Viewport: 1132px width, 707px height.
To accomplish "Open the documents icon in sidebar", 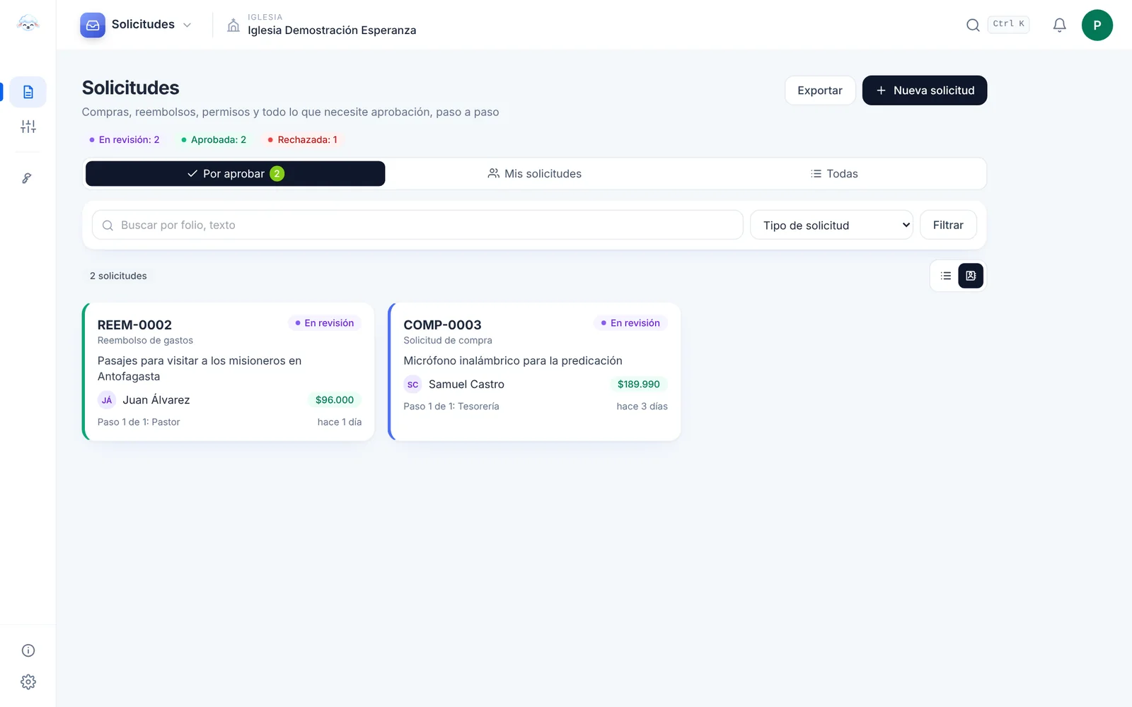I will (28, 92).
